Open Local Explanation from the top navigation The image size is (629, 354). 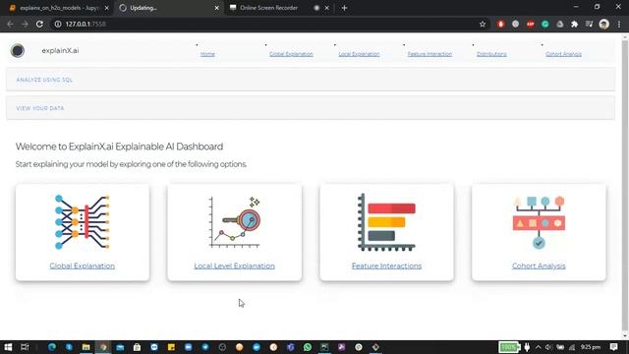(359, 54)
